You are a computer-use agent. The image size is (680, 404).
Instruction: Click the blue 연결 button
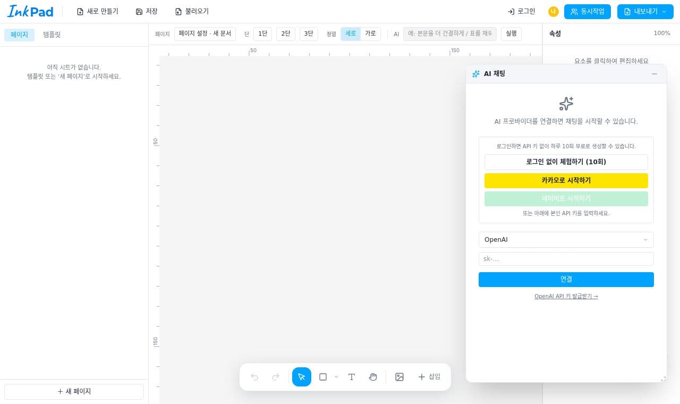click(x=566, y=279)
